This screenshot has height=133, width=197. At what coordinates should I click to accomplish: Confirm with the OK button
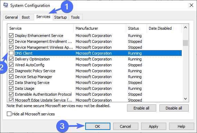click(98, 126)
